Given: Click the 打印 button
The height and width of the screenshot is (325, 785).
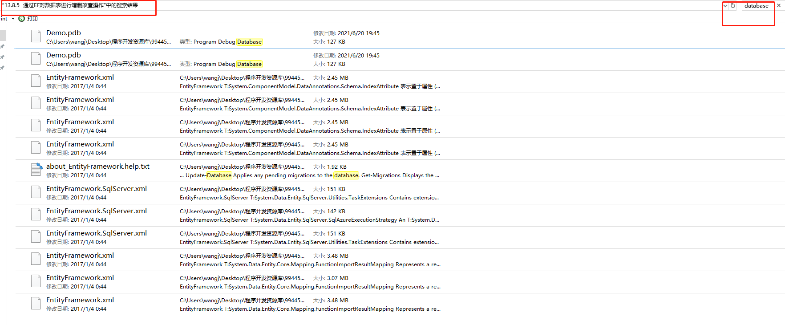Looking at the screenshot, I should coord(32,19).
